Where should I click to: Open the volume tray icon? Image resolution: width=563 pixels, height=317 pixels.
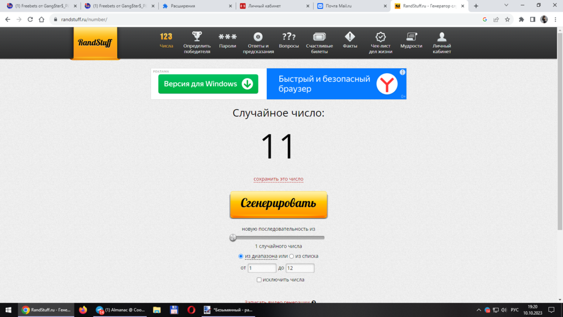(504, 310)
